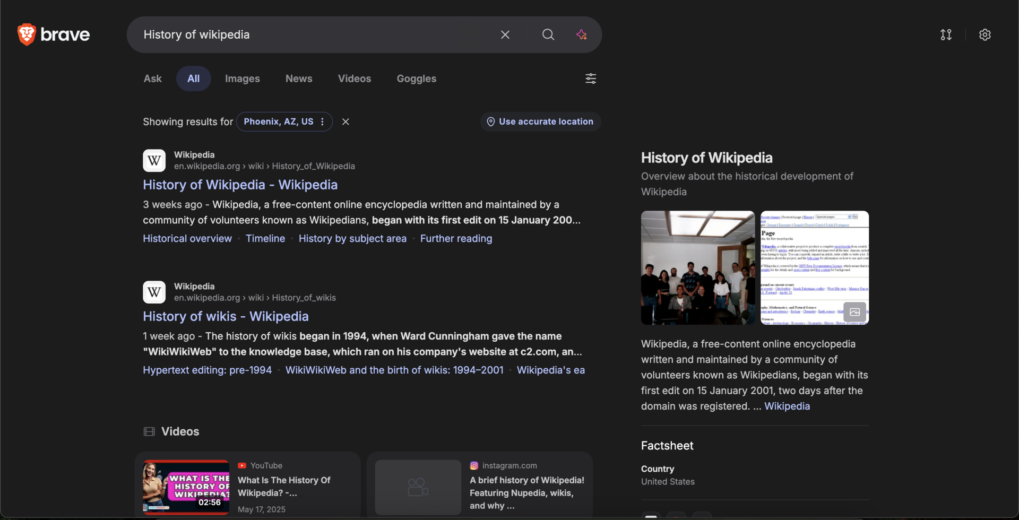The width and height of the screenshot is (1019, 520).
Task: Open the Wikipedia page screenshot in infobox
Action: click(815, 267)
